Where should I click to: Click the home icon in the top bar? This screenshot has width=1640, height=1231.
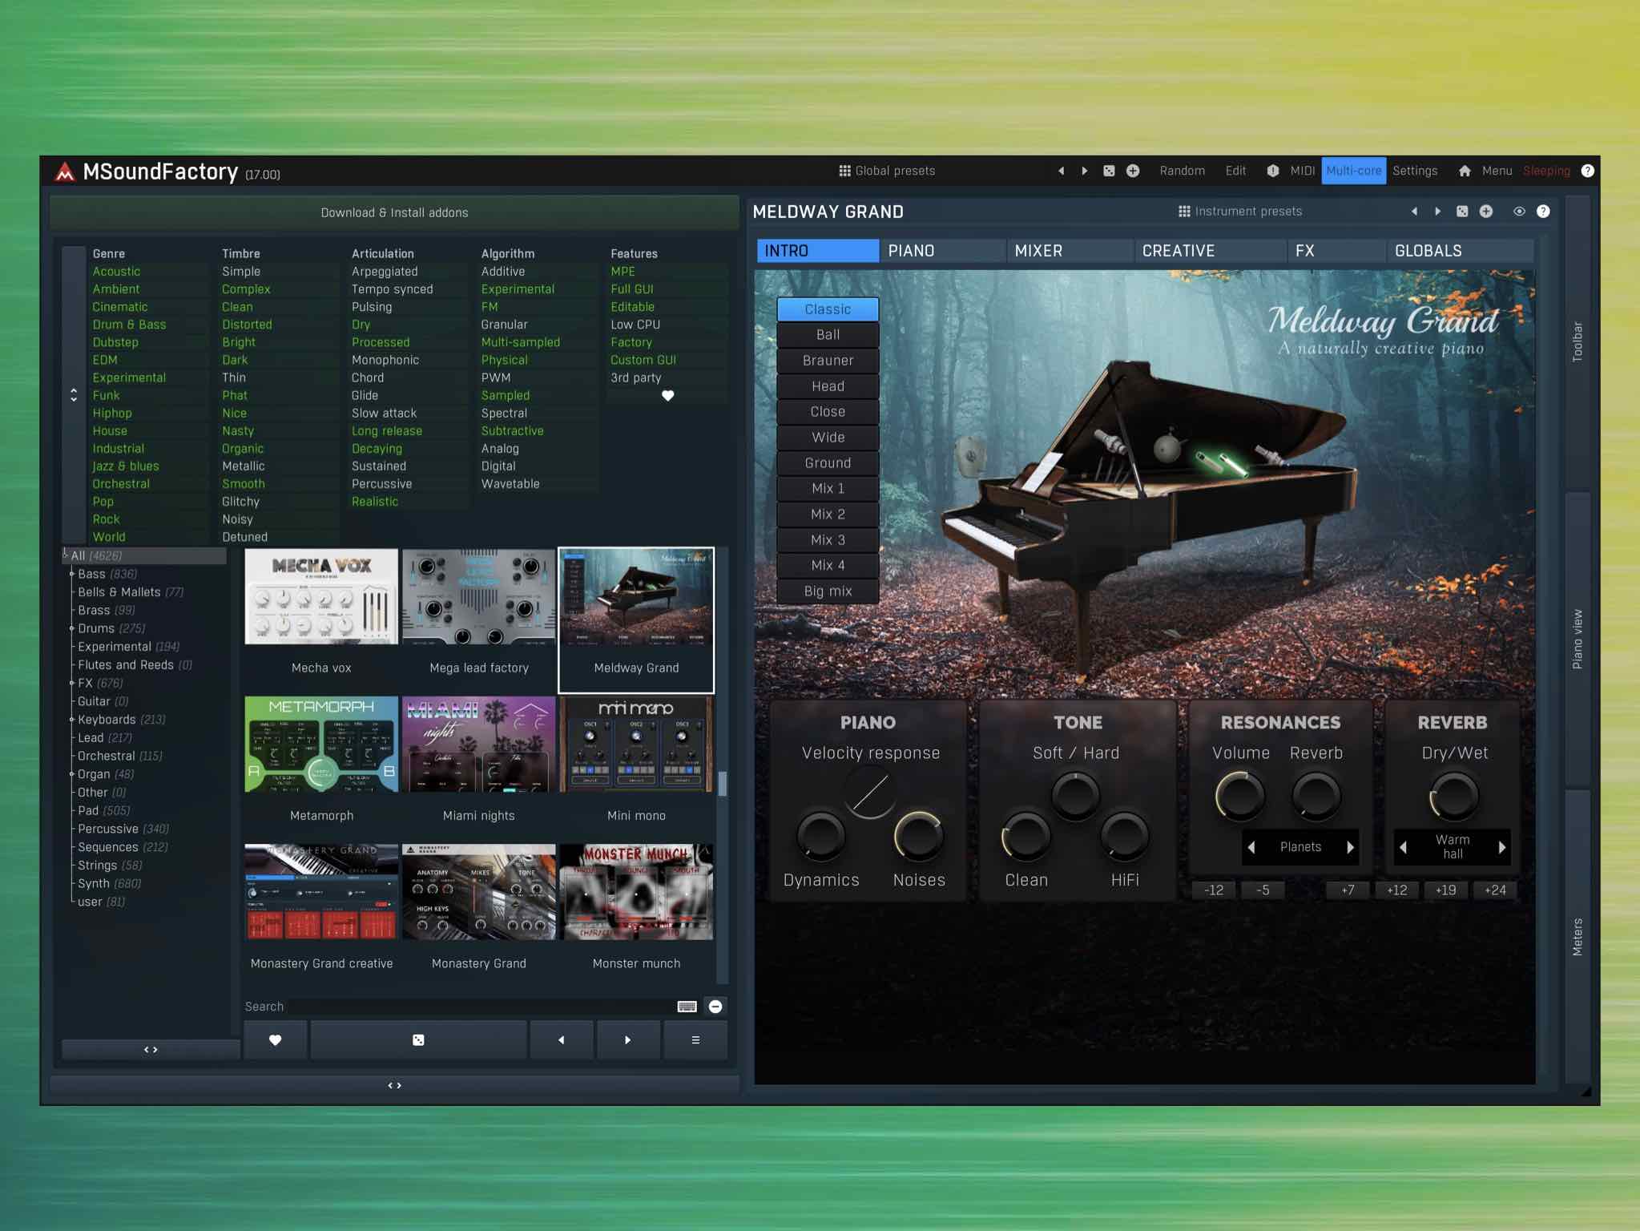click(x=1465, y=171)
